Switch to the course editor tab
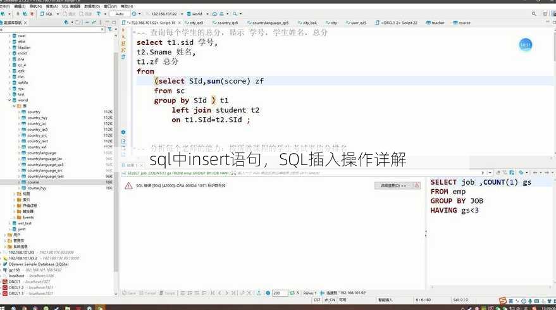Screen dimensions: 556x310 pos(462,23)
